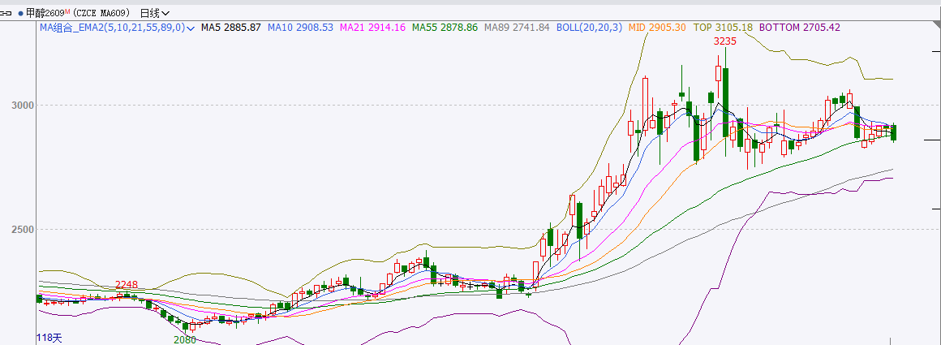The width and height of the screenshot is (941, 345).
Task: Open the 日线 period dropdown
Action: [x=154, y=13]
